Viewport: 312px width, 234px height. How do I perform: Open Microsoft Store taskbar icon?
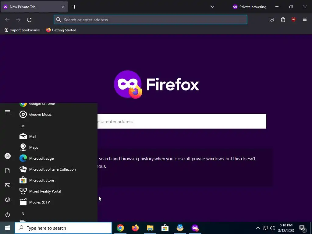(x=165, y=228)
